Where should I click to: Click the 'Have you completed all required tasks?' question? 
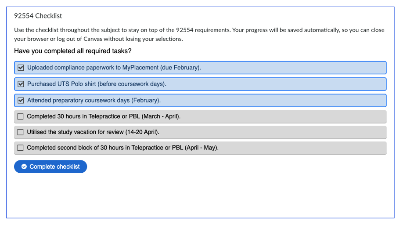(72, 51)
